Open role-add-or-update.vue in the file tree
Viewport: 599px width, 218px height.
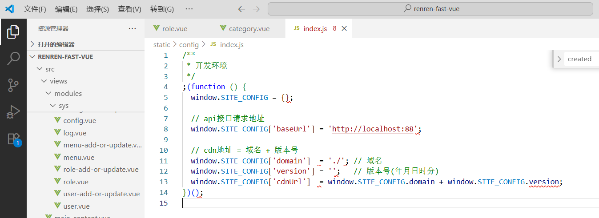pyautogui.click(x=101, y=170)
